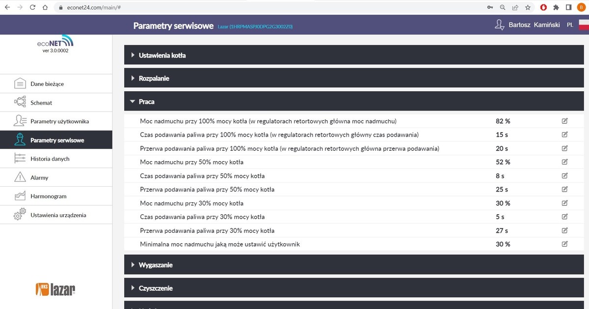
Task: Open Dane bieżące in sidebar
Action: point(47,84)
